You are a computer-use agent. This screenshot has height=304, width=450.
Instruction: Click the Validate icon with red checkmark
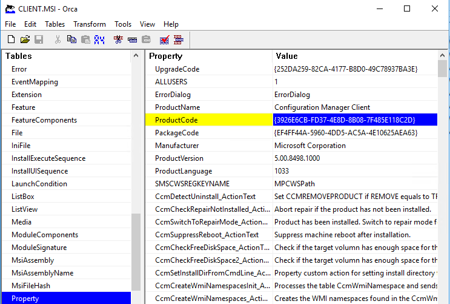pyautogui.click(x=164, y=40)
